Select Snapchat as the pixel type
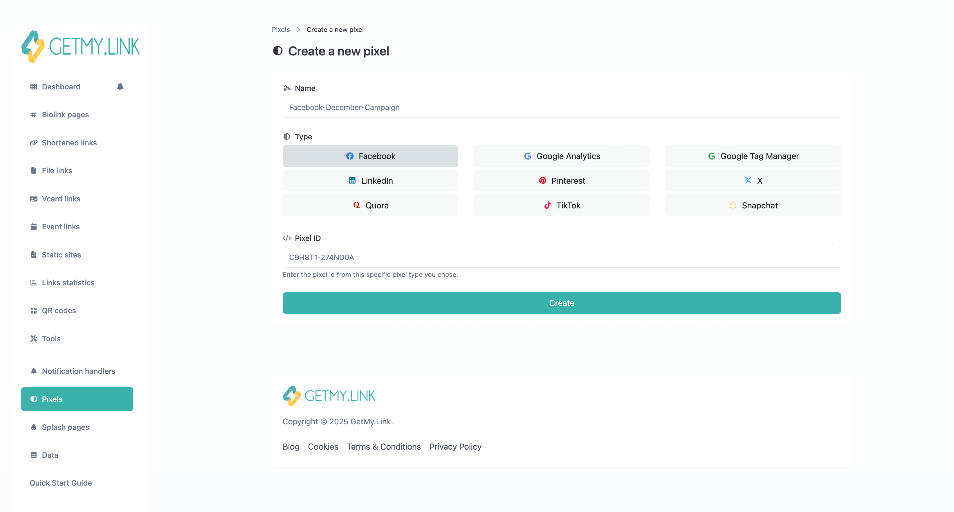The width and height of the screenshot is (954, 512). click(753, 205)
